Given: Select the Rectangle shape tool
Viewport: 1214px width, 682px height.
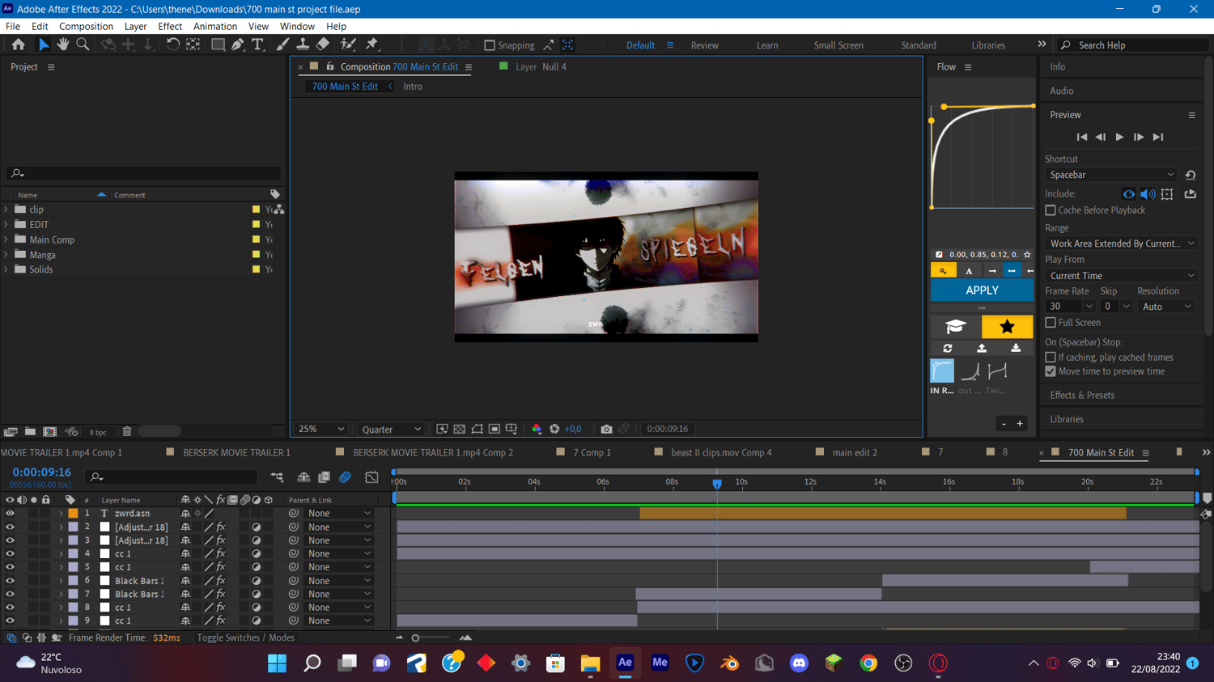Looking at the screenshot, I should pyautogui.click(x=218, y=44).
